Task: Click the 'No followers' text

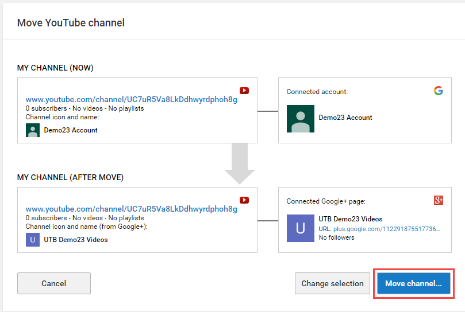Action: coord(336,237)
